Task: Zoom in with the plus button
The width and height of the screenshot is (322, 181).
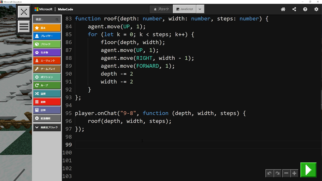Action: (x=294, y=173)
